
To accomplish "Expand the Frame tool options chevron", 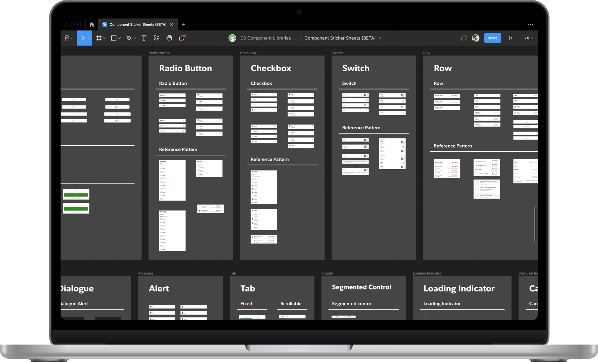I will pyautogui.click(x=104, y=38).
